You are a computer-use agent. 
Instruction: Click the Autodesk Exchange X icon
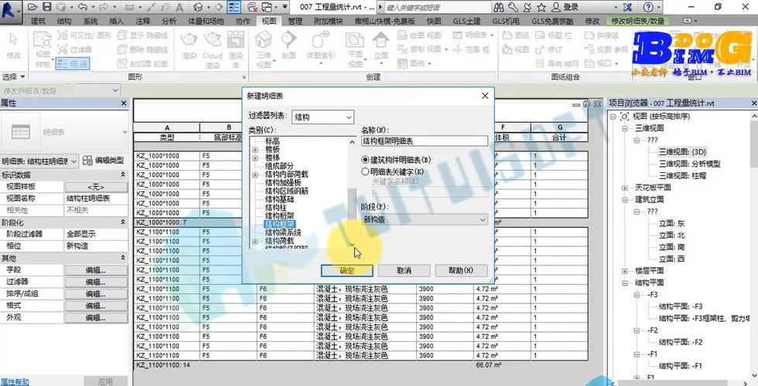pos(627,7)
